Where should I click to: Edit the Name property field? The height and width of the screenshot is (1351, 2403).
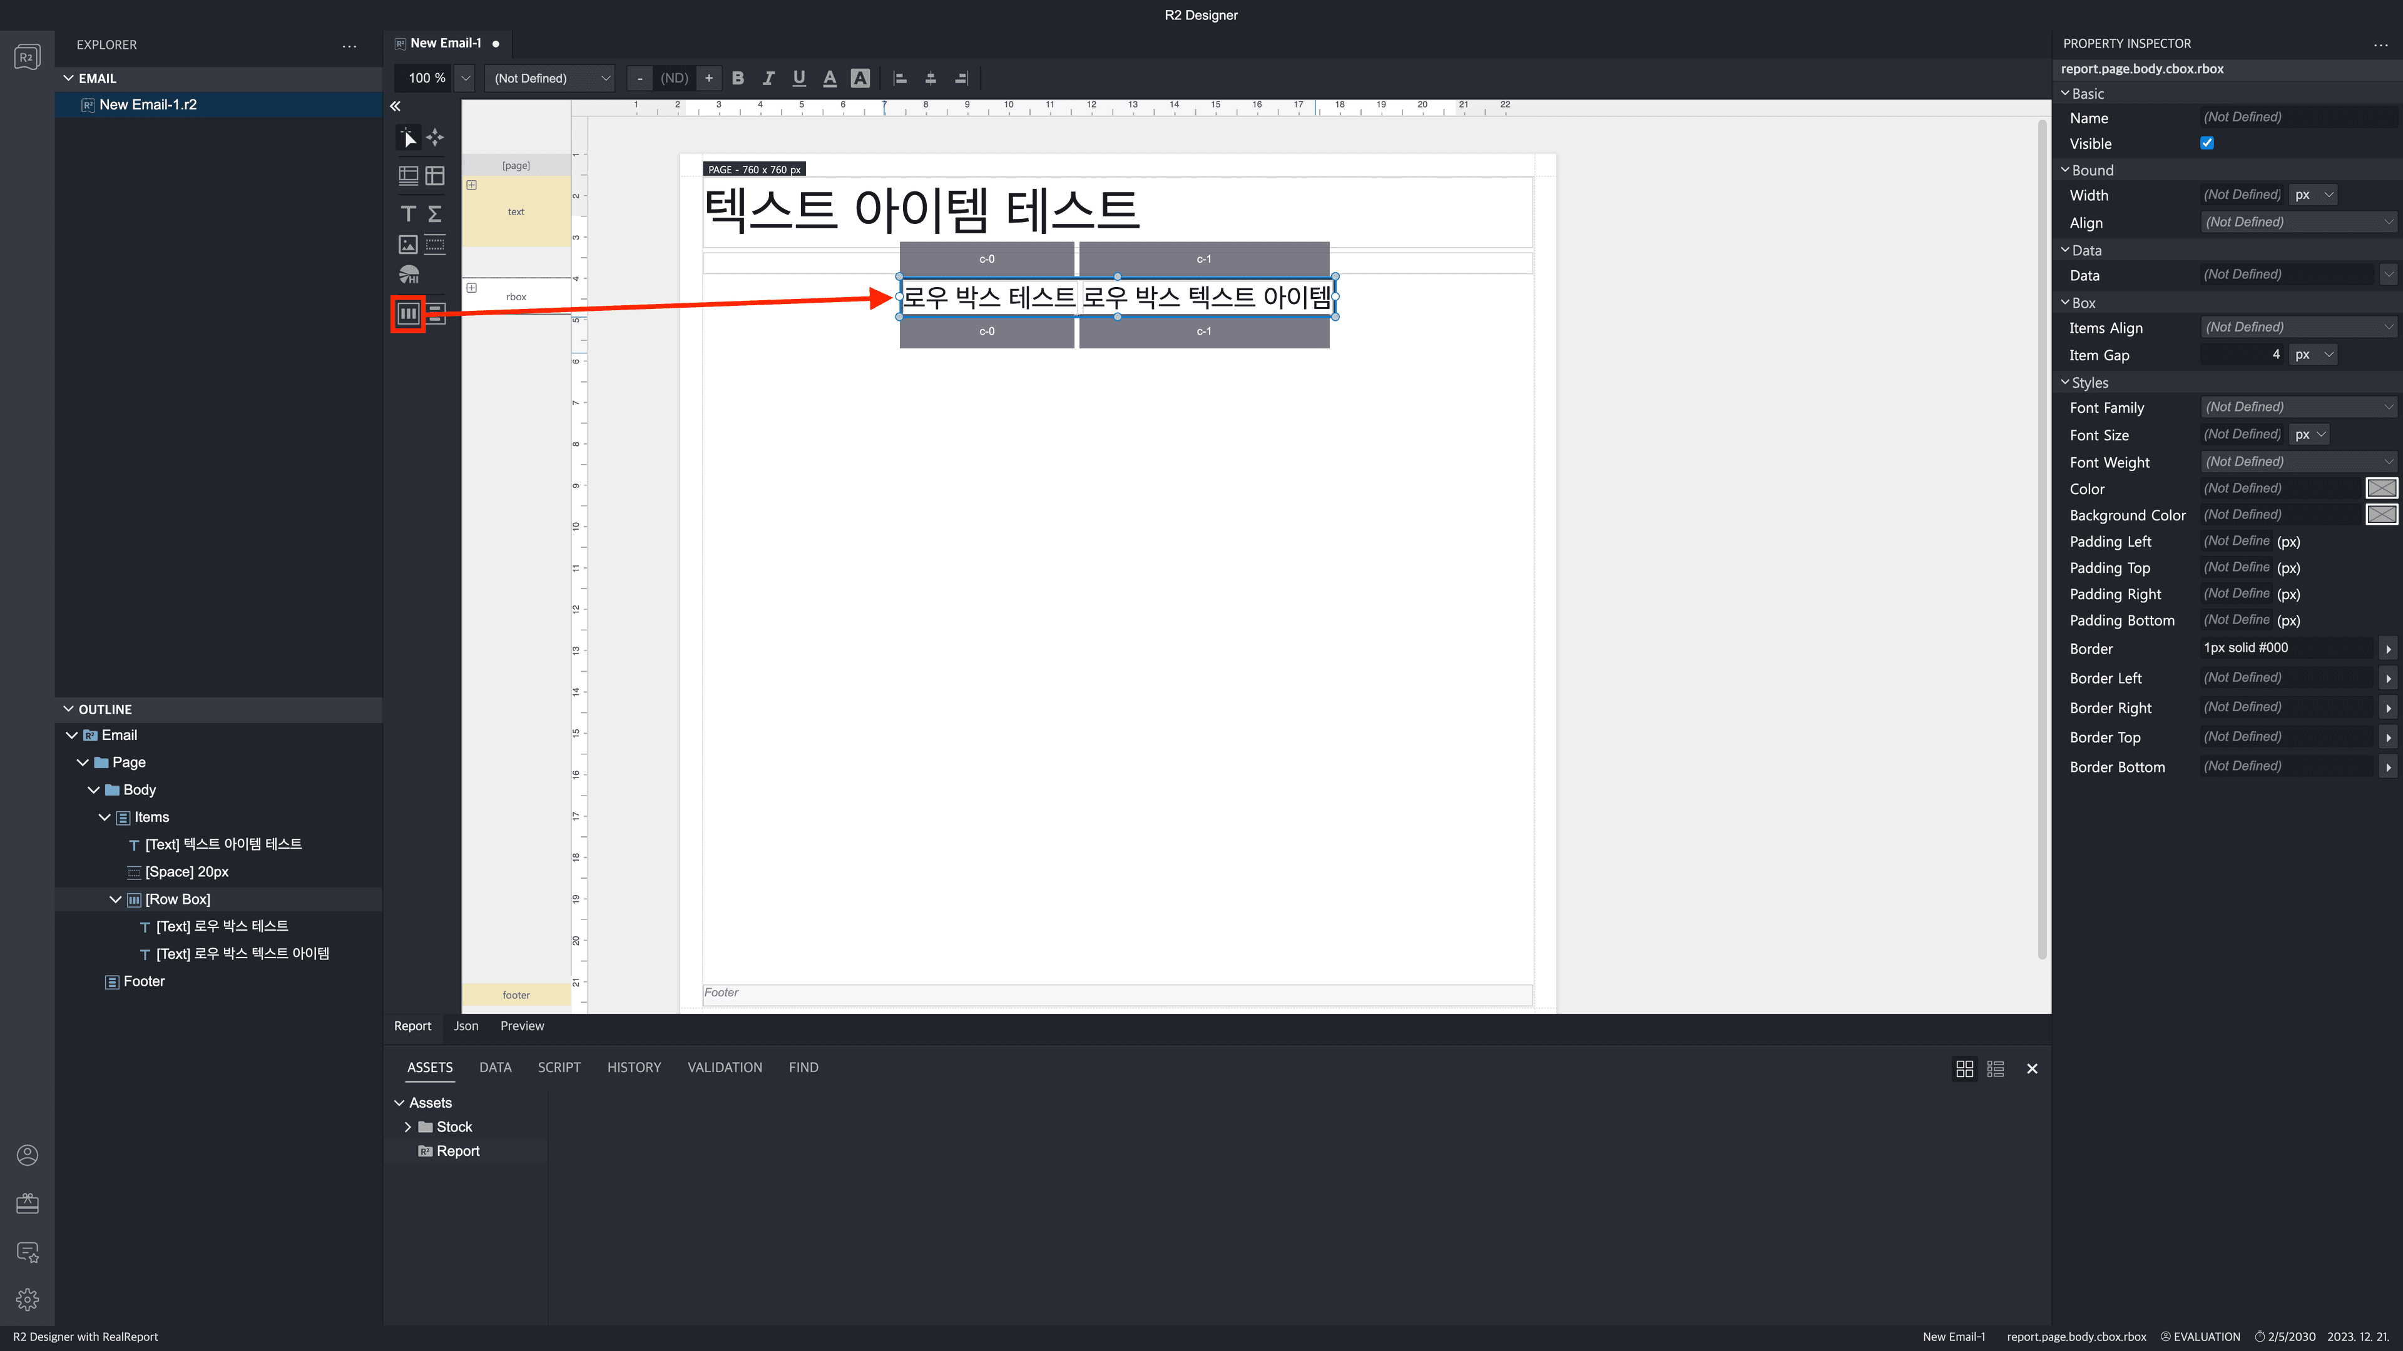pos(2298,118)
